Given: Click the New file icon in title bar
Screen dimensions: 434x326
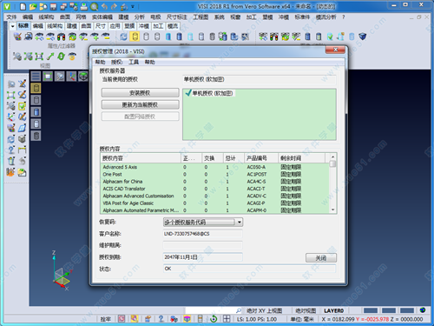Looking at the screenshot, I should tap(23, 6).
